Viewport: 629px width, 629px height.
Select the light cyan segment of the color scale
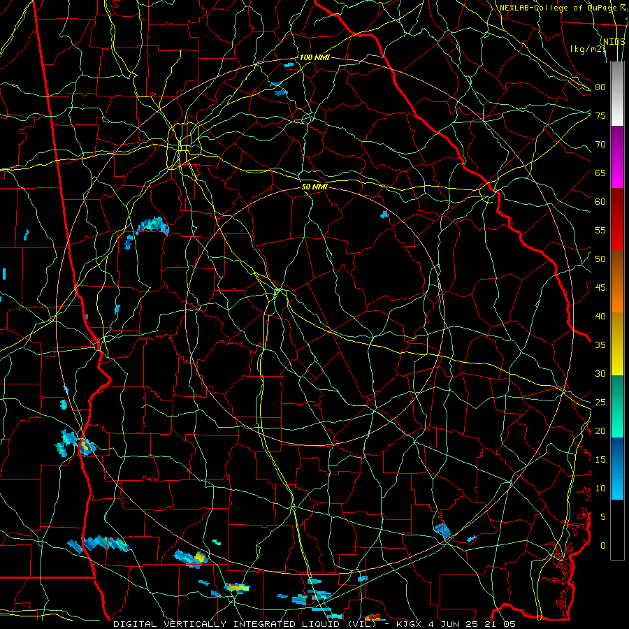(617, 484)
